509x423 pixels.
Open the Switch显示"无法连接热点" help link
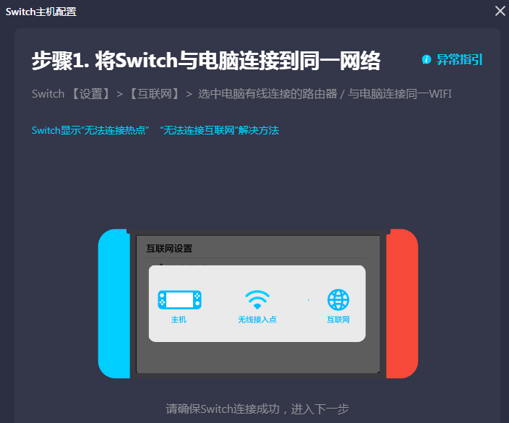[x=90, y=130]
